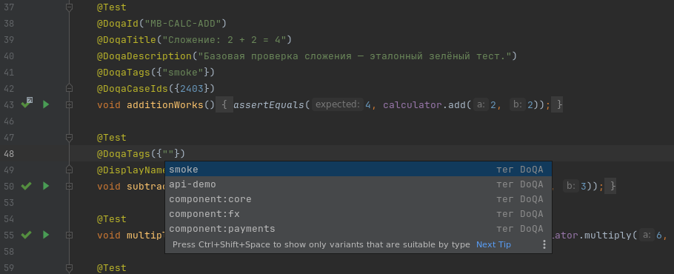Collapse fold marker at line 47
The height and width of the screenshot is (274, 674).
[69, 138]
